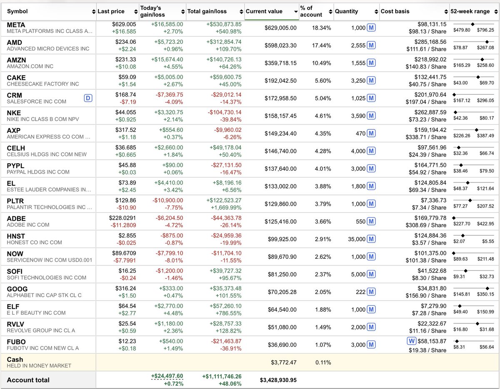
Task: Sort table by Last price column
Action: 117,12
